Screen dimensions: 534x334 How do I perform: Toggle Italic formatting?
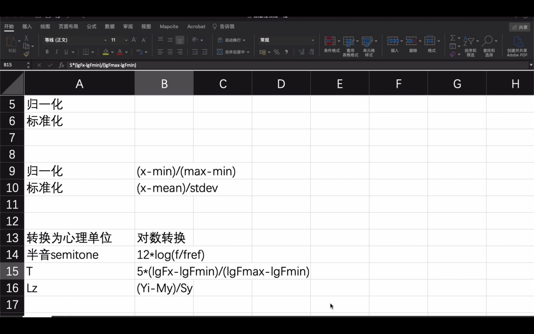pyautogui.click(x=57, y=52)
